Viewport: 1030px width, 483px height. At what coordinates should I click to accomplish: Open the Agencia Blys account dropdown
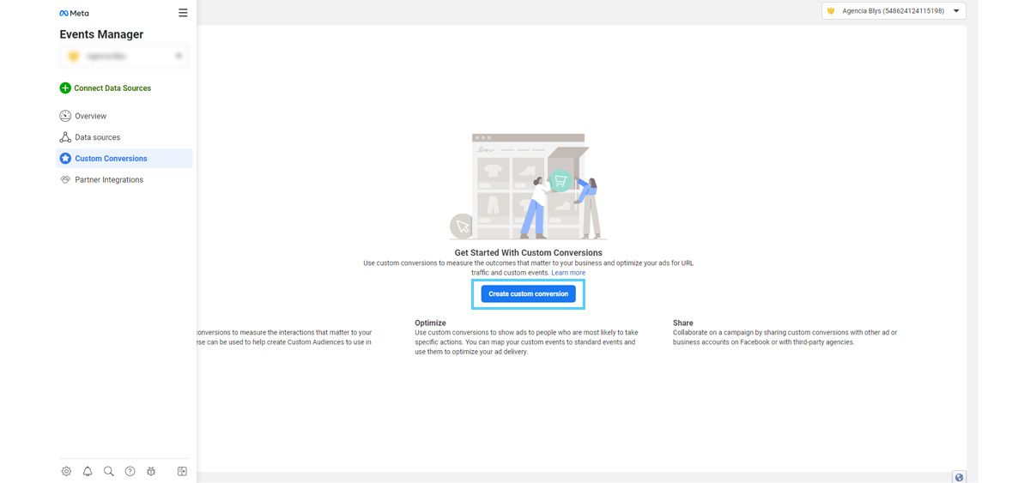click(894, 11)
